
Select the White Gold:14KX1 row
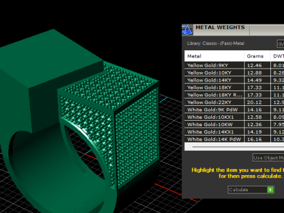coord(234,132)
